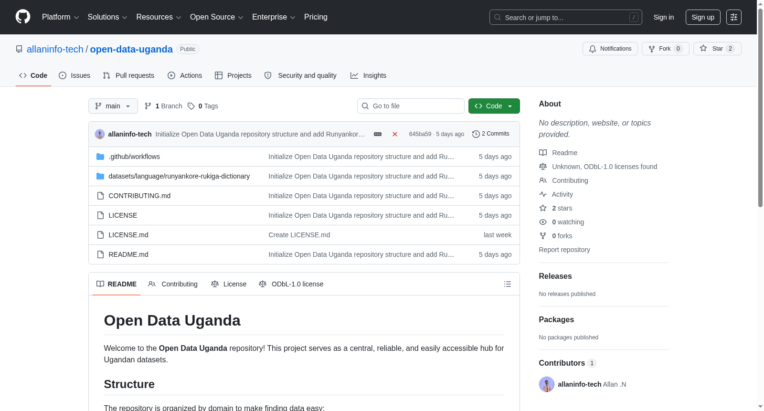This screenshot has height=411, width=764.
Task: Open the Security and quality tab
Action: pos(300,75)
